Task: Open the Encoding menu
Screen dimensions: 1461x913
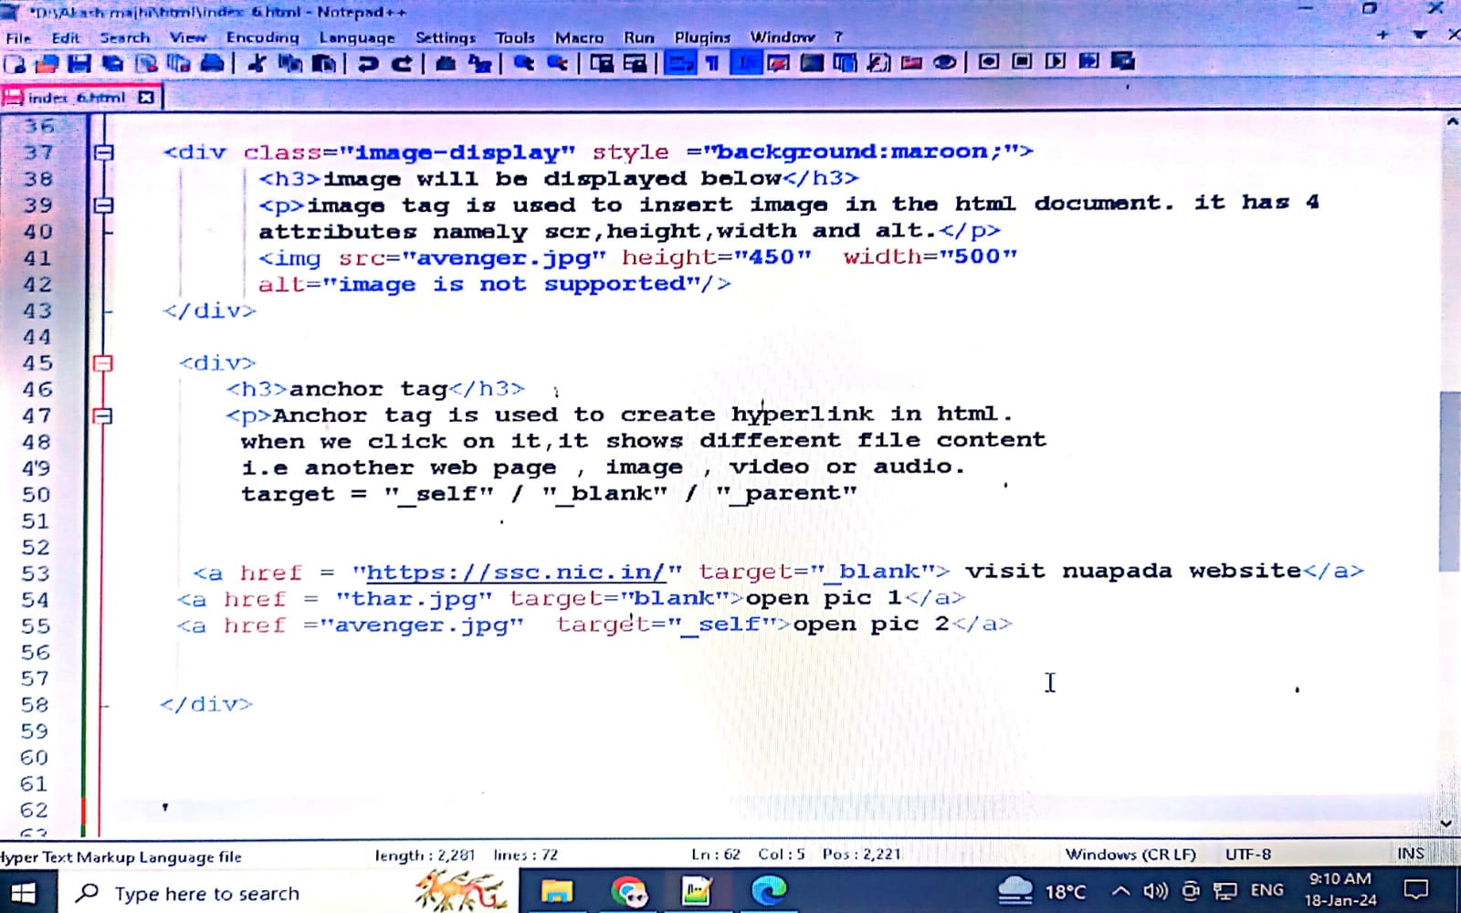Action: click(262, 37)
